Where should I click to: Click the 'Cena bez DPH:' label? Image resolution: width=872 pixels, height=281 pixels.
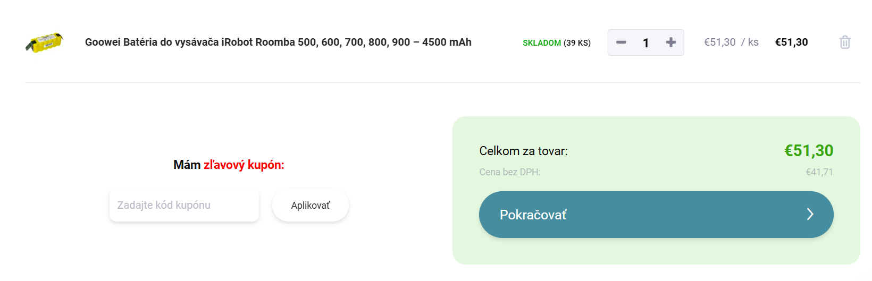pos(509,172)
